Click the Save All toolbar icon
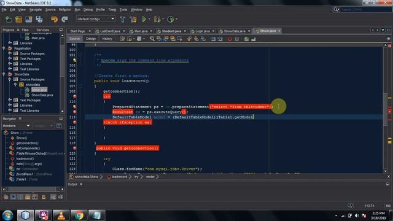 click(x=39, y=19)
